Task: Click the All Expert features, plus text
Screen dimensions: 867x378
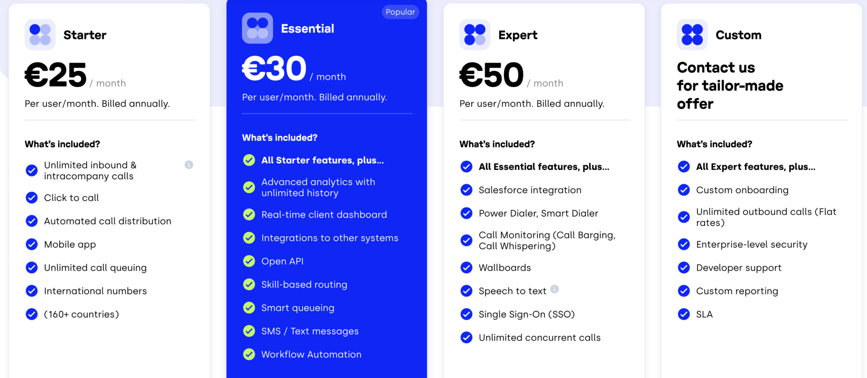Action: (755, 167)
